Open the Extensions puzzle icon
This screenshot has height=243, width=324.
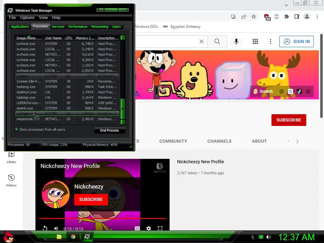287,16
